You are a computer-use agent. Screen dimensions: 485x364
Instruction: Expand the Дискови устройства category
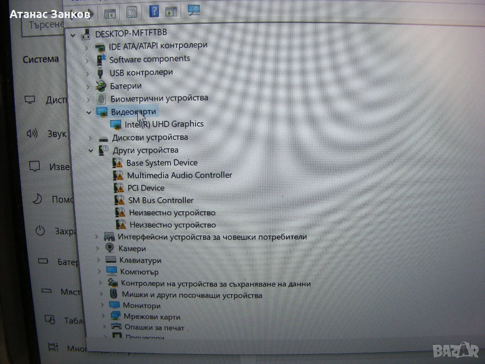coord(90,138)
